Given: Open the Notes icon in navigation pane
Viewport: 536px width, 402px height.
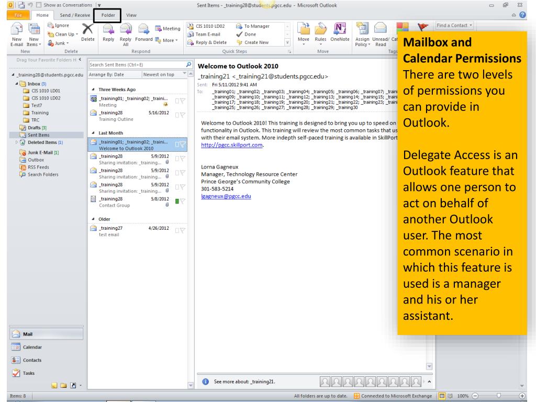Looking at the screenshot, I should click(54, 385).
